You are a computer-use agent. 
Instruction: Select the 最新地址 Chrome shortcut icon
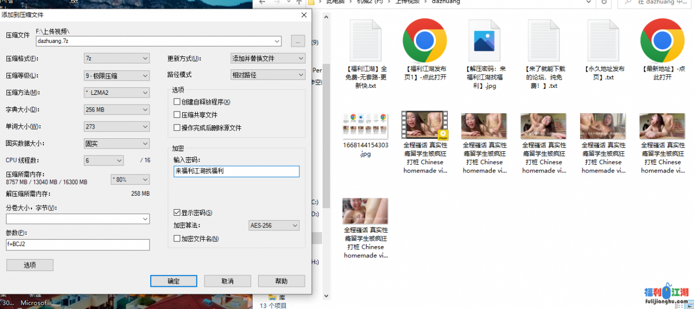662,41
